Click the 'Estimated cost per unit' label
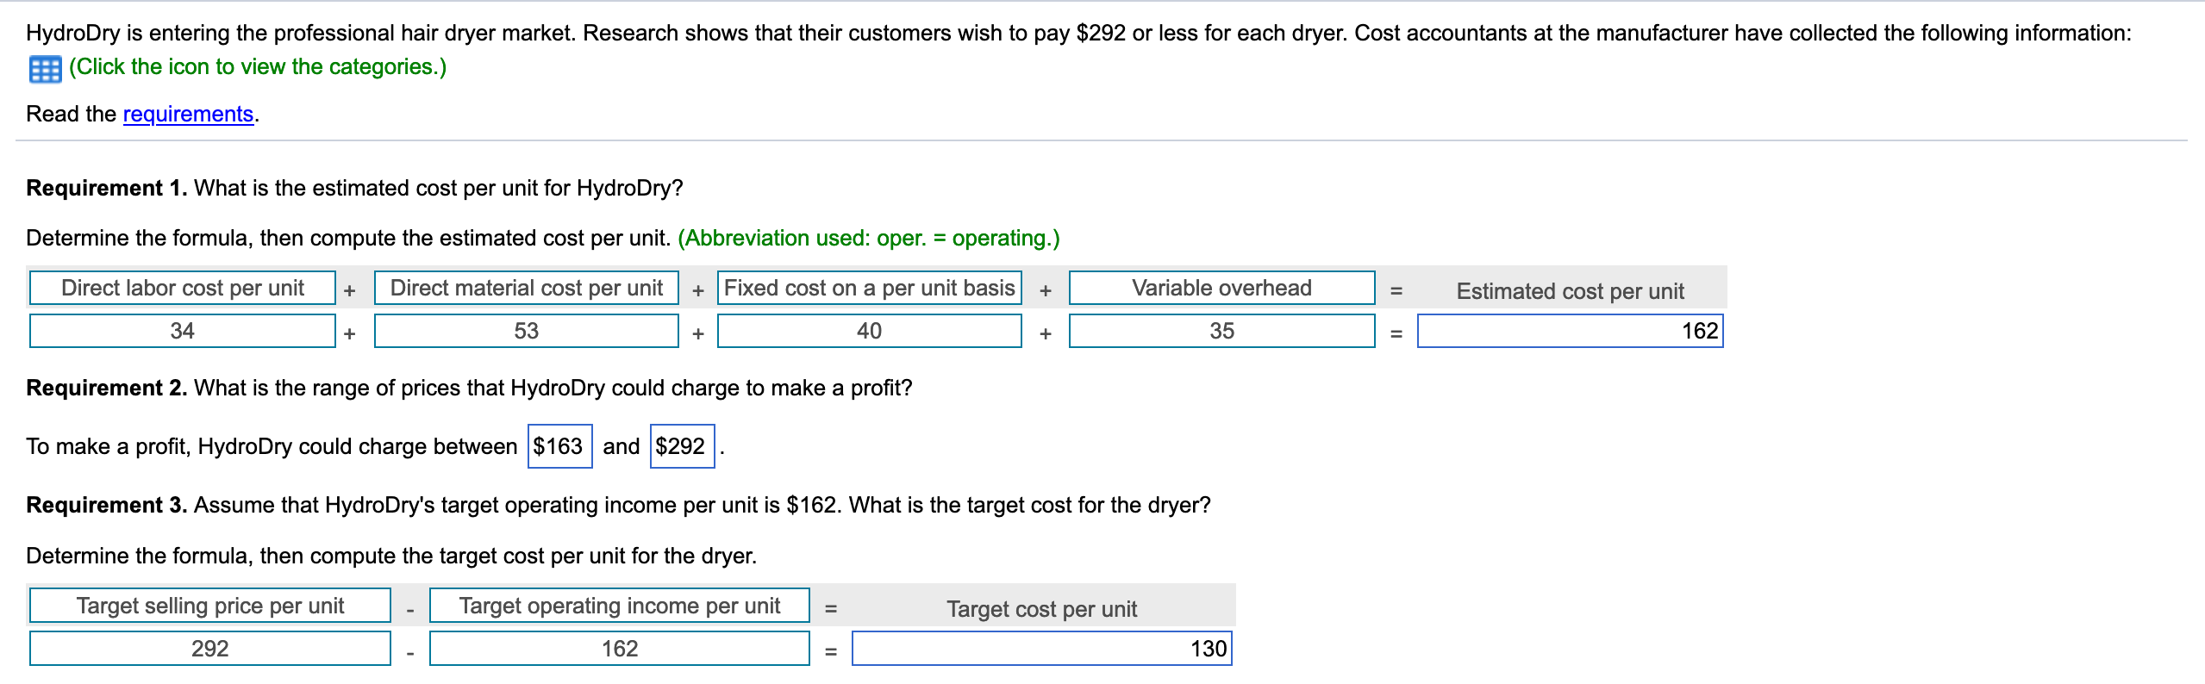This screenshot has height=684, width=2205. [x=1570, y=291]
